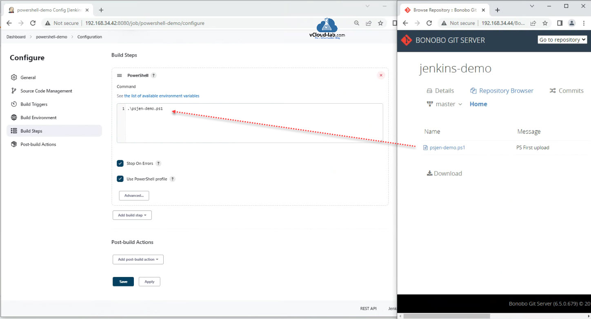Expand master branch selector
This screenshot has width=591, height=319.
444,104
